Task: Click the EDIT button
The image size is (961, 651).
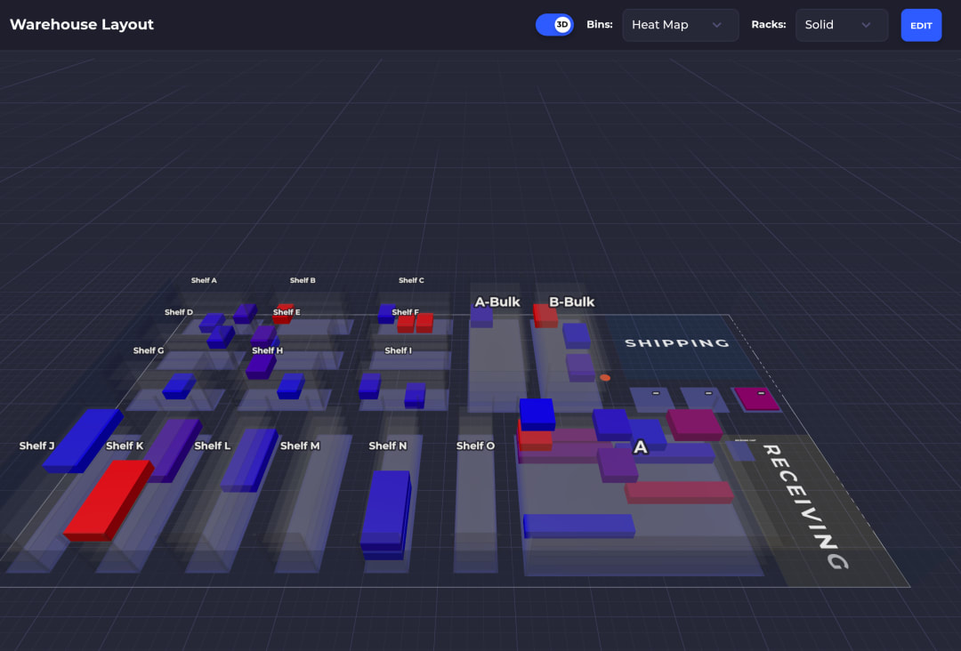Action: pos(921,25)
